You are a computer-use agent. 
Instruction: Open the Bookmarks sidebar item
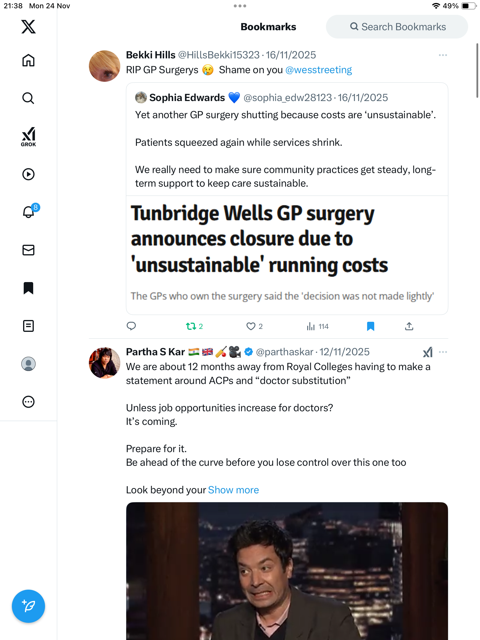[28, 288]
